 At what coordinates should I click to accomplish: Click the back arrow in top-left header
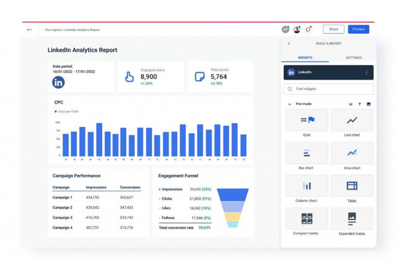point(29,29)
